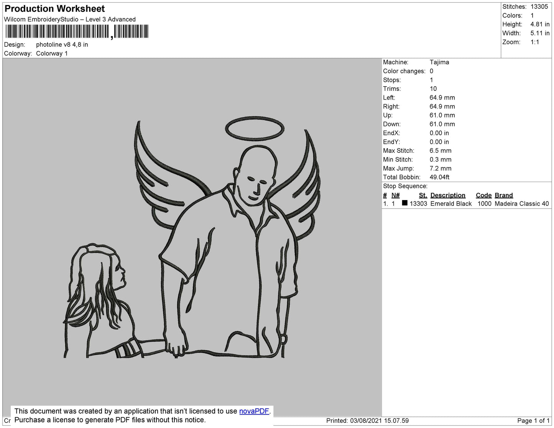This screenshot has width=554, height=428.
Task: Select the Height value '4.81 in'
Action: 540,24
